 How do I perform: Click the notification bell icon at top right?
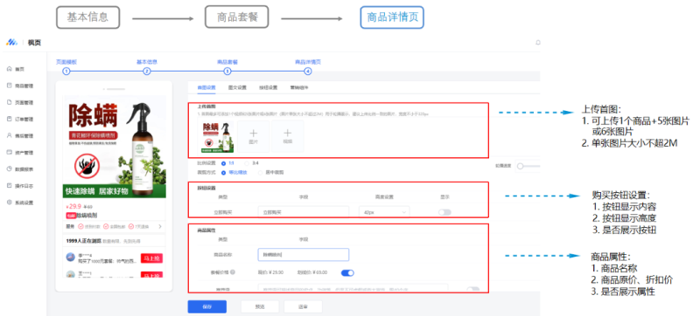click(x=538, y=43)
